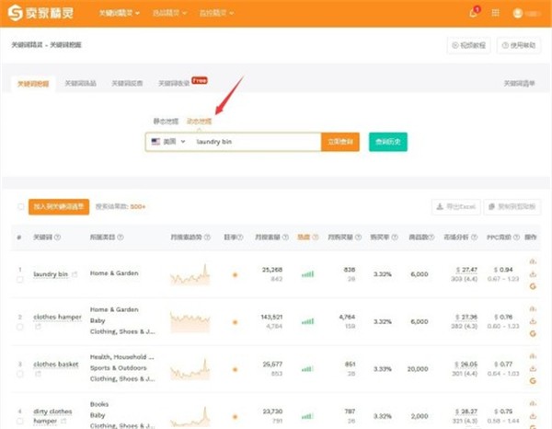Open chart icon in clothes basket row
The height and width of the screenshot is (429, 552).
click(x=533, y=356)
